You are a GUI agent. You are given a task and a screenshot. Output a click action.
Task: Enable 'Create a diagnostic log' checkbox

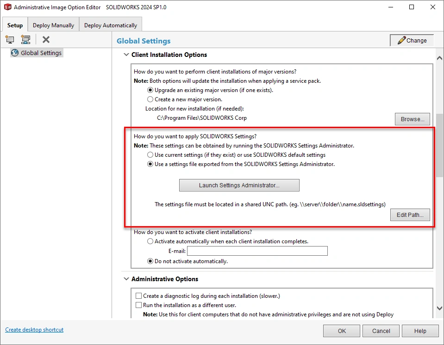click(x=138, y=296)
